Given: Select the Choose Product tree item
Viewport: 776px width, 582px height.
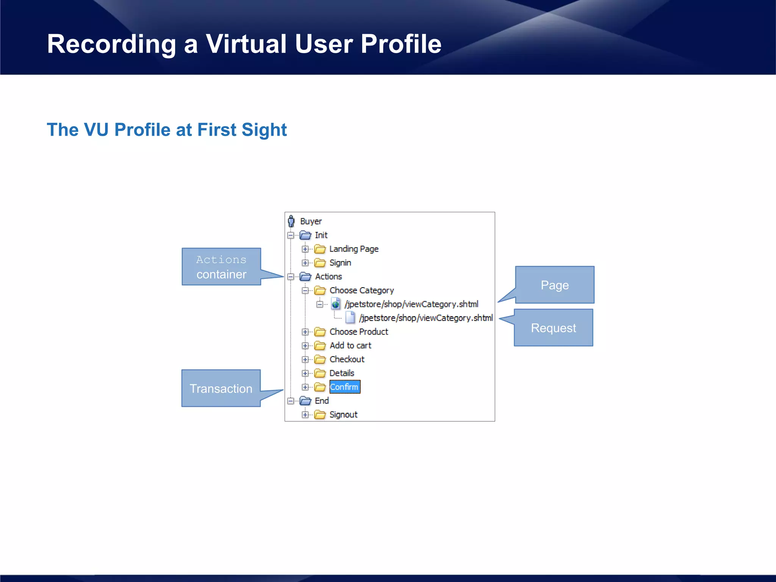Looking at the screenshot, I should point(358,332).
